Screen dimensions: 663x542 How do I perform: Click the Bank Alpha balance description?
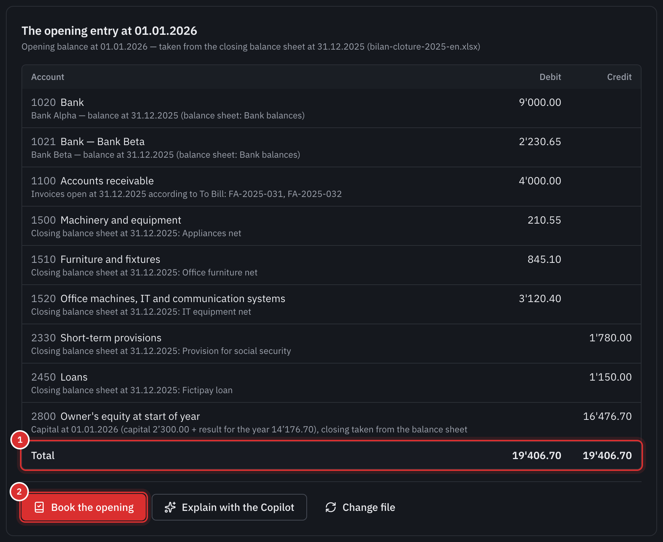point(168,116)
